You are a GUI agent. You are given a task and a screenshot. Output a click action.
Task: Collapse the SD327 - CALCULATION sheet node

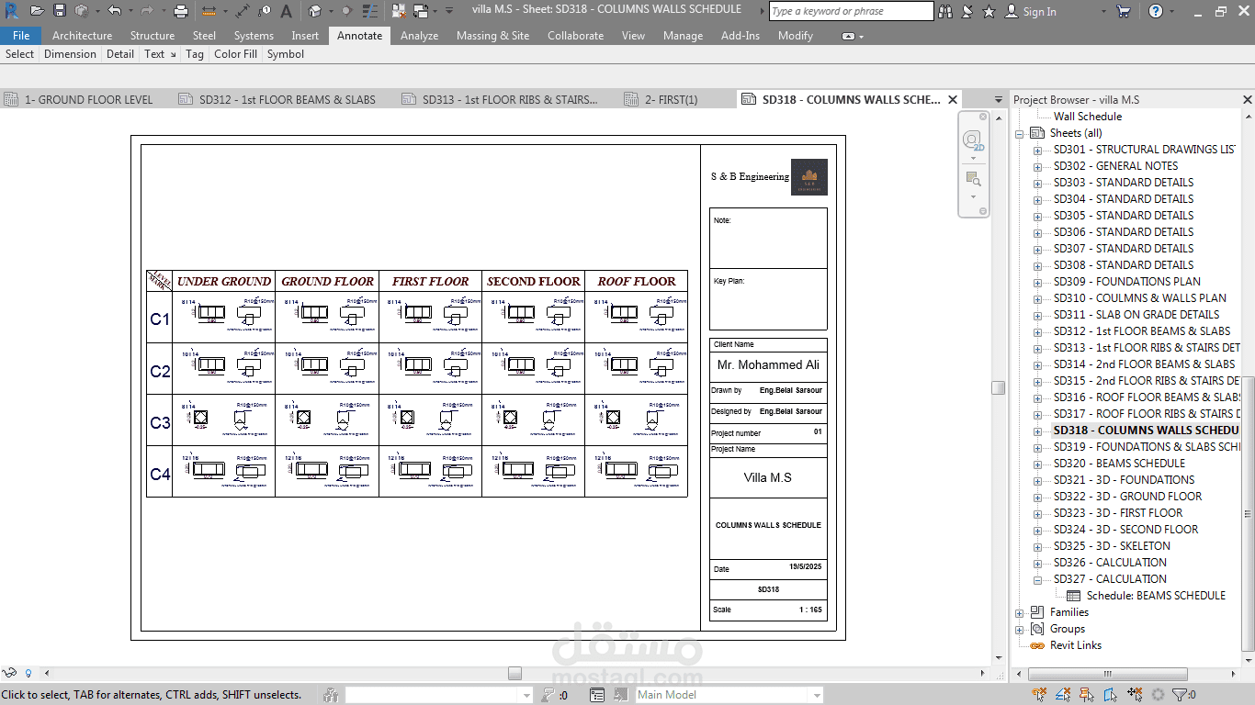pos(1038,579)
